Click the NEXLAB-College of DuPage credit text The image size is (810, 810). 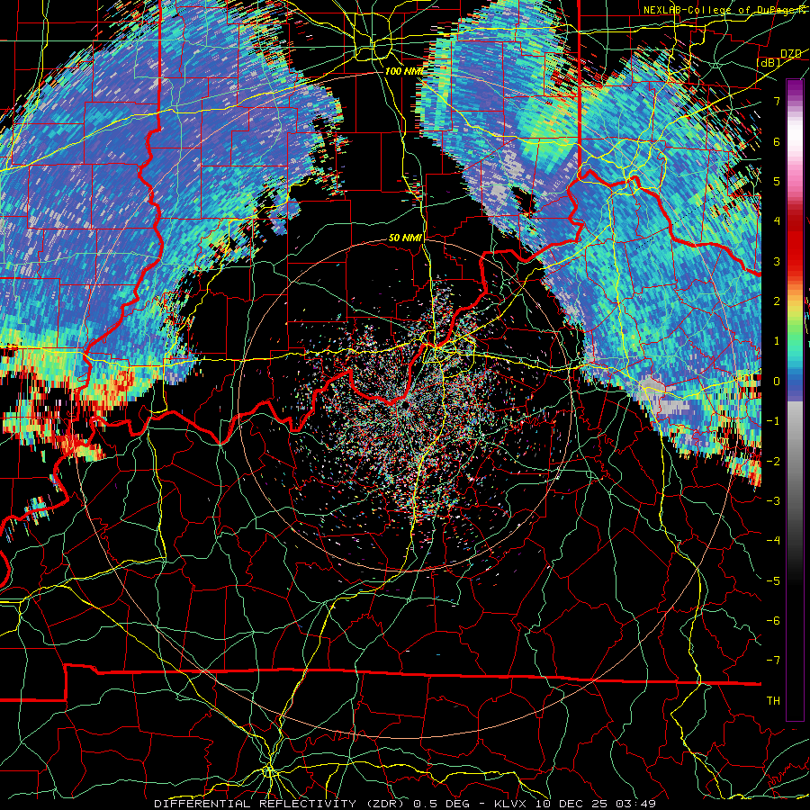tap(725, 10)
